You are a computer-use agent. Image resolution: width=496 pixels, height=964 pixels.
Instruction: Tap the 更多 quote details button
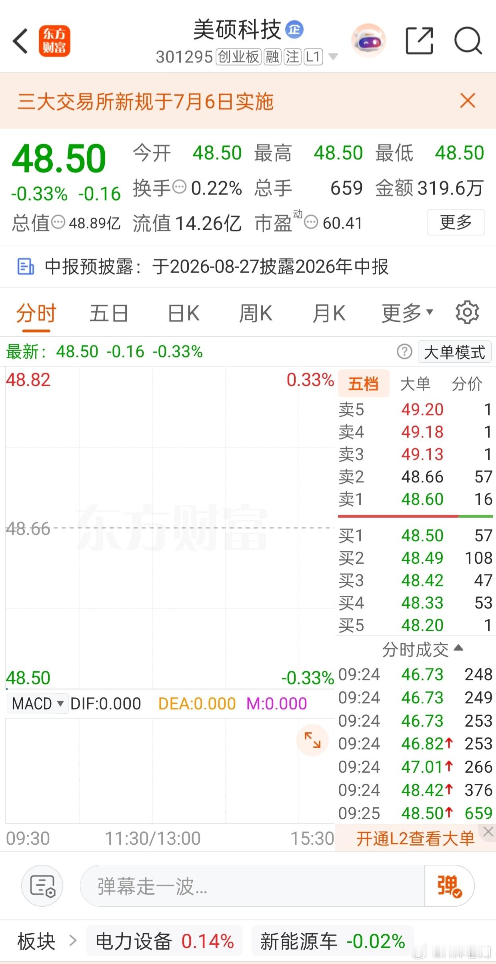[x=456, y=222]
